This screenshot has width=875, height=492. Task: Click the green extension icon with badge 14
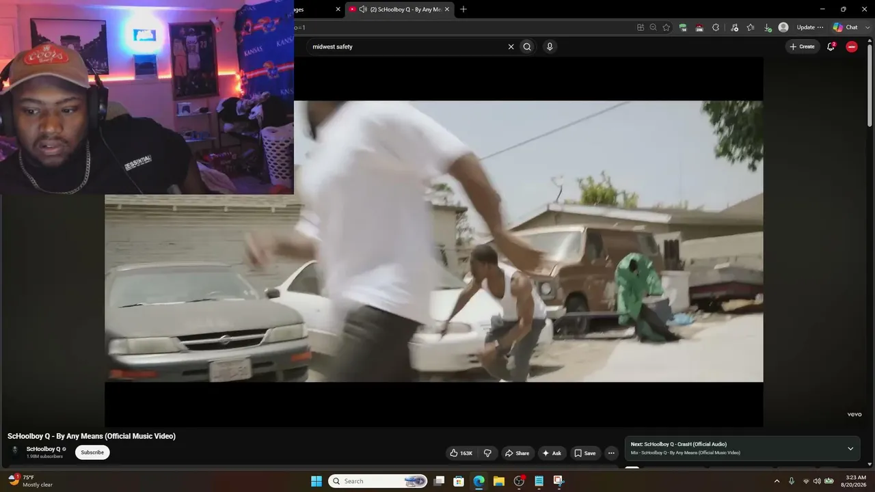(683, 27)
